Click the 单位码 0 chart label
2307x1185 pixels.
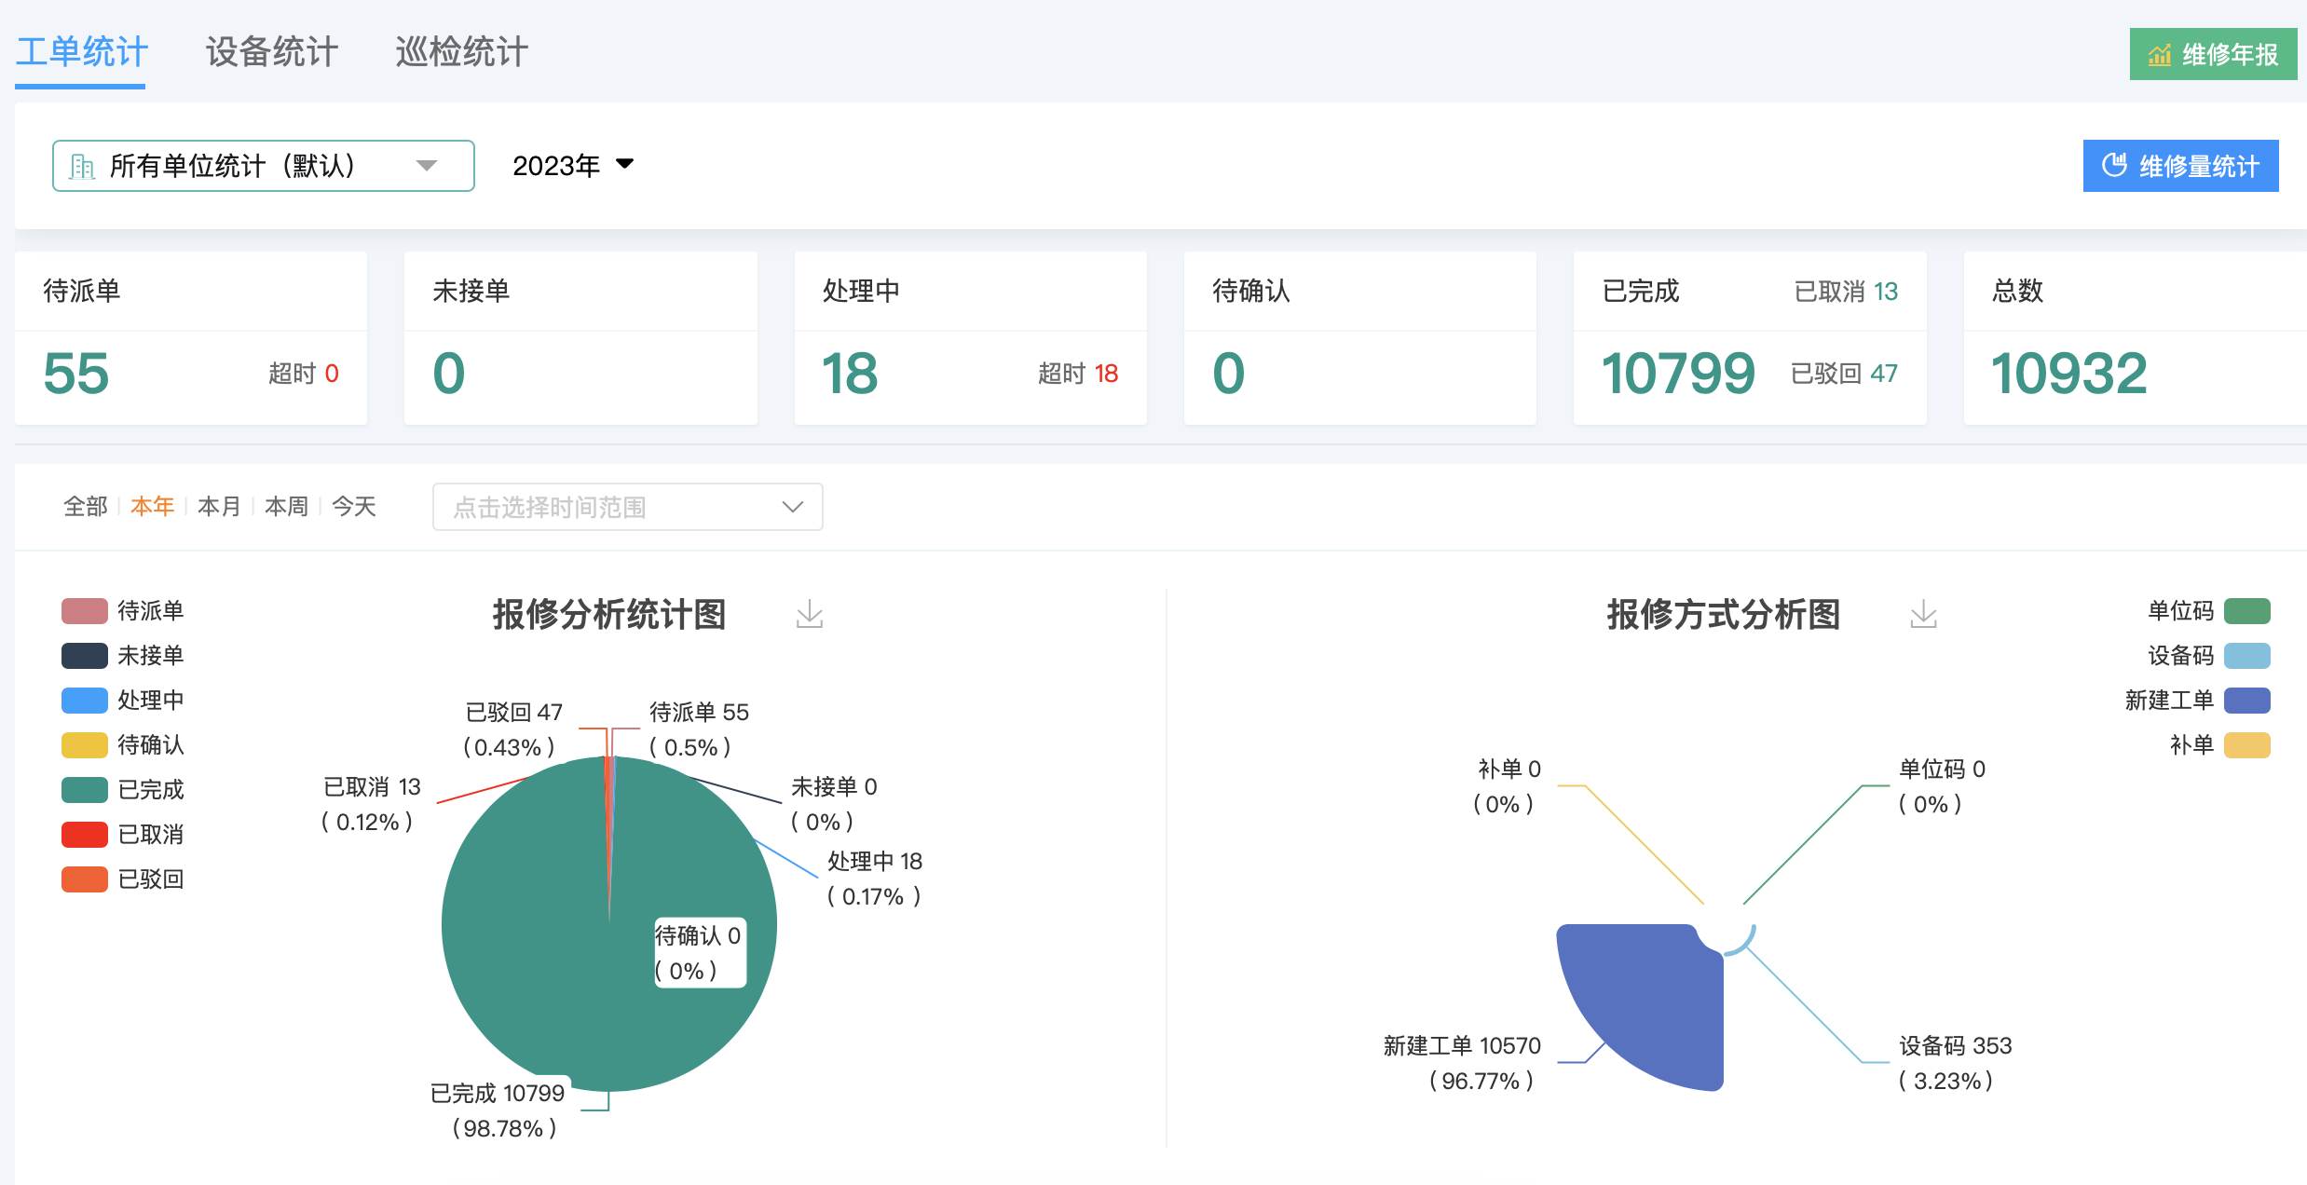click(x=1942, y=786)
